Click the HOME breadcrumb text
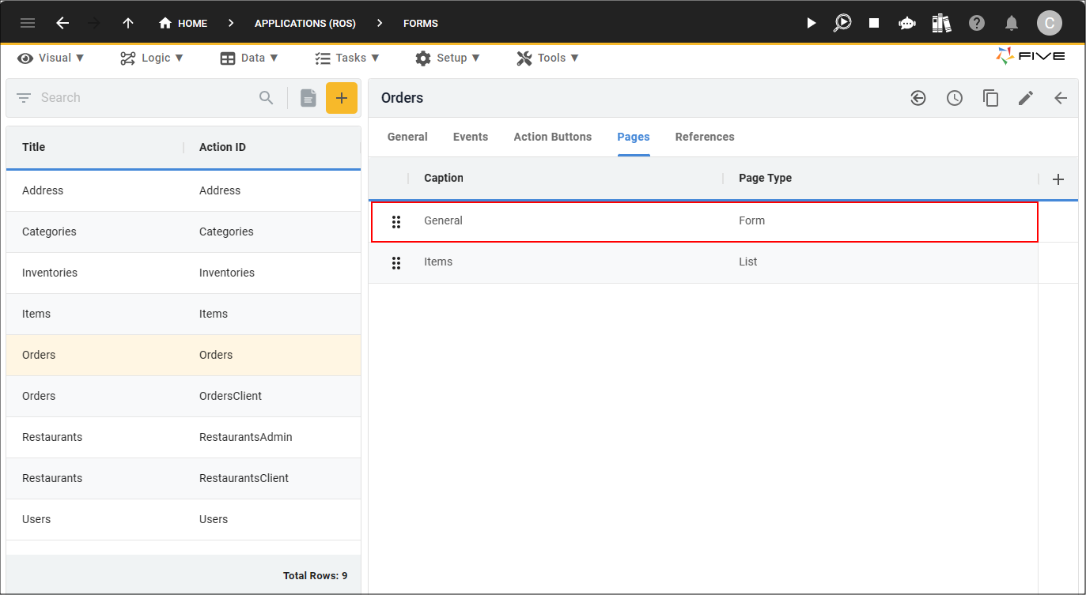Screen dimensions: 1086x595 [193, 24]
